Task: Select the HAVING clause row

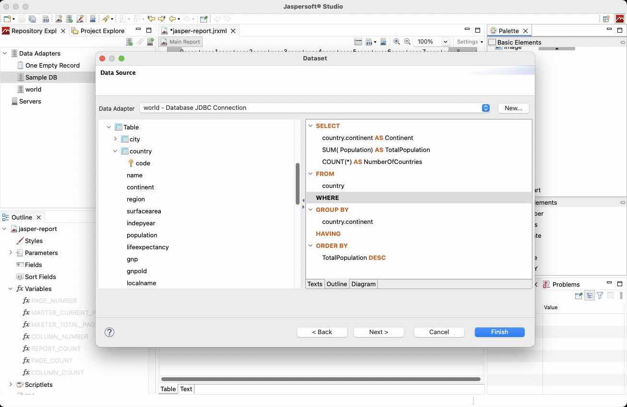Action: point(419,233)
